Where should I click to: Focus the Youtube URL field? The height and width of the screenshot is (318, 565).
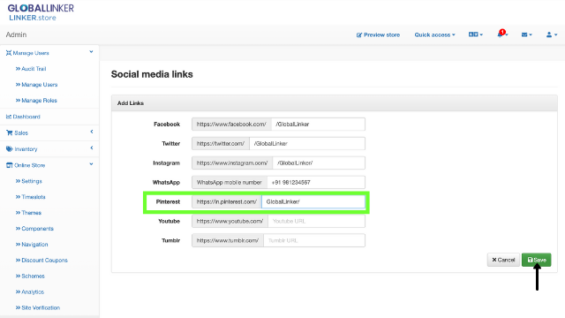[x=316, y=221]
